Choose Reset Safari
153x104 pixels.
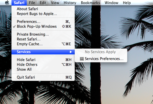[x=43, y=39]
